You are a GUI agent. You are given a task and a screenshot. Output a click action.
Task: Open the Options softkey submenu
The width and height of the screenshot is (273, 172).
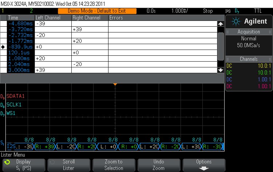point(203,165)
